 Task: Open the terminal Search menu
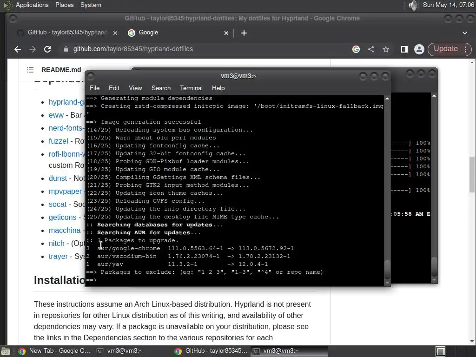[x=161, y=88]
